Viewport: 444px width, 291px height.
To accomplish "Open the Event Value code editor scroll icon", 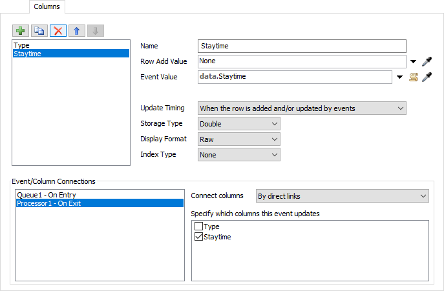I will [x=414, y=77].
